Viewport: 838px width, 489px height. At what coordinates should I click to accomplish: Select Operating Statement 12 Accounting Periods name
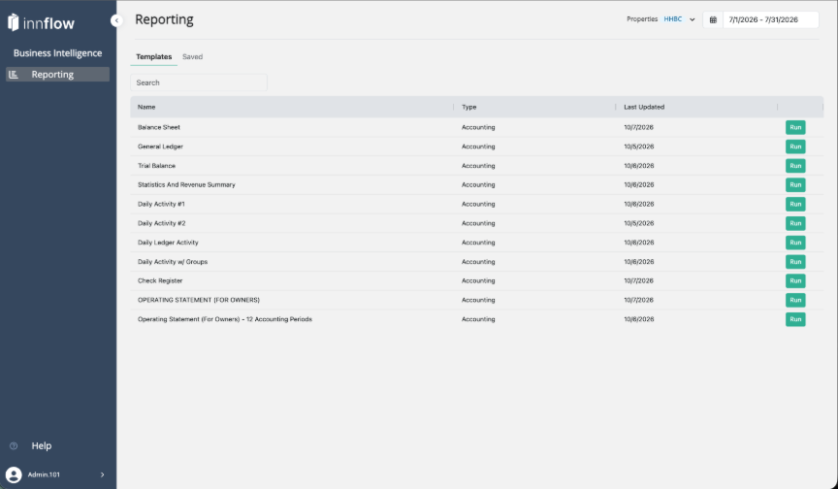tap(225, 319)
